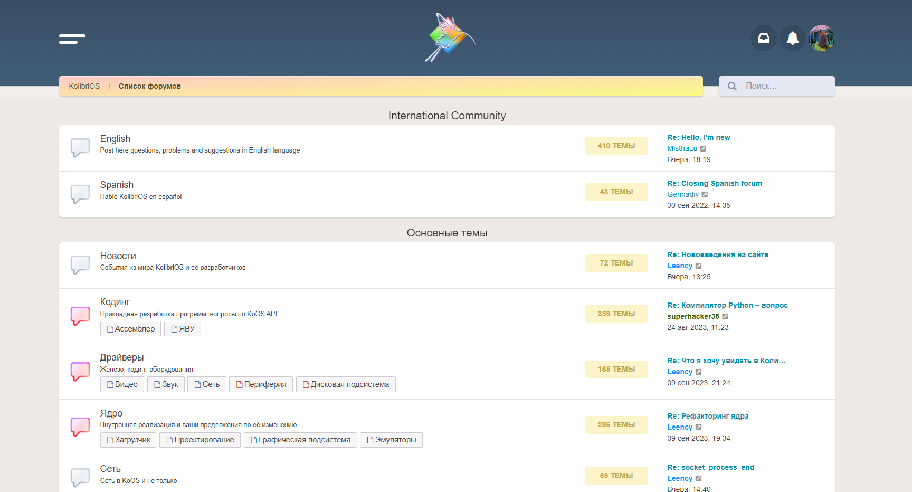Open the hamburger navigation menu

tap(72, 39)
